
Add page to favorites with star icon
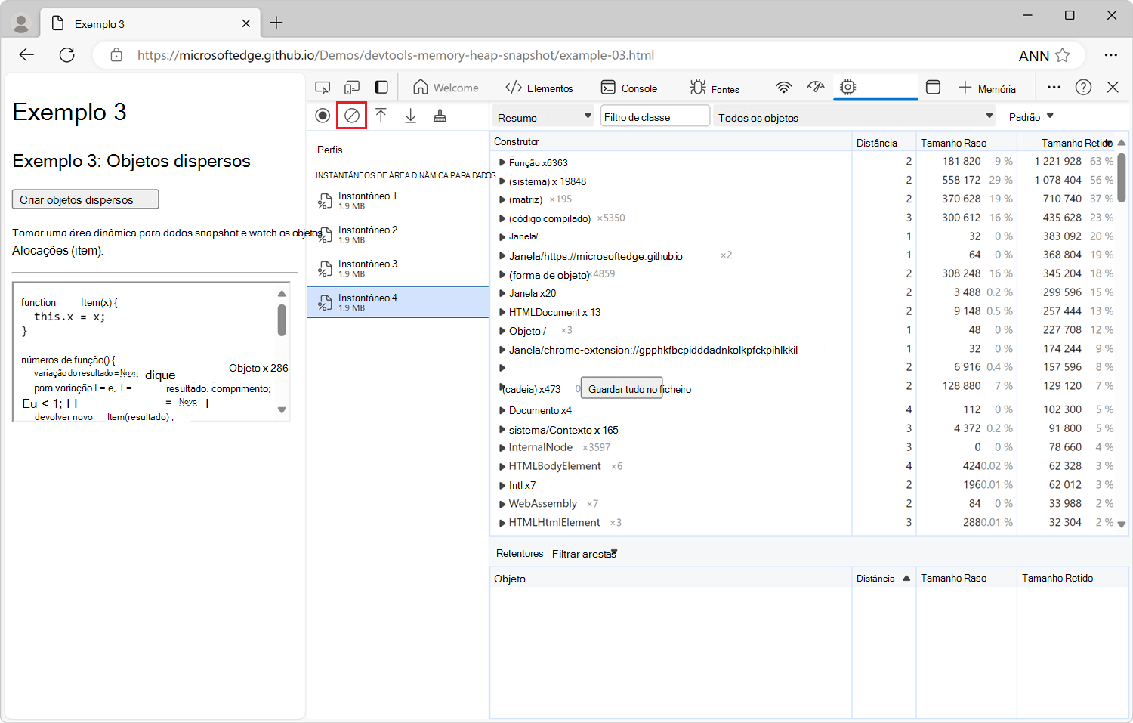(1063, 55)
